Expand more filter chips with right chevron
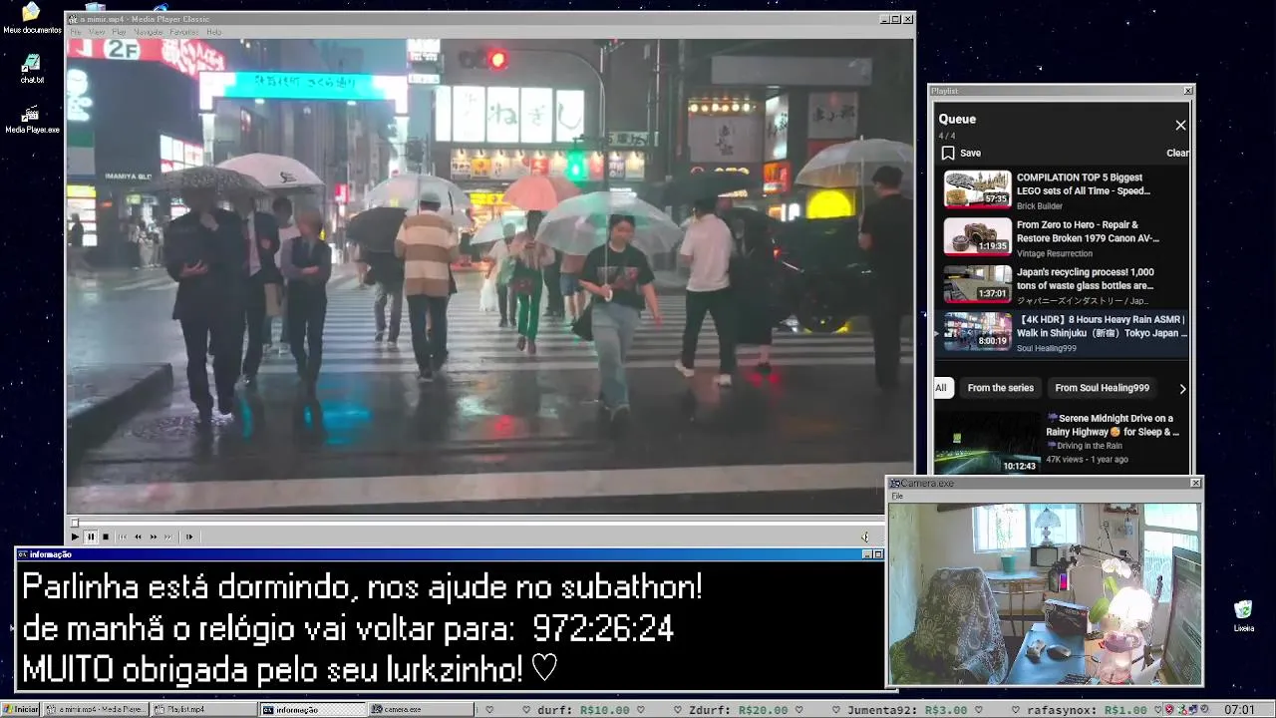 pyautogui.click(x=1182, y=388)
